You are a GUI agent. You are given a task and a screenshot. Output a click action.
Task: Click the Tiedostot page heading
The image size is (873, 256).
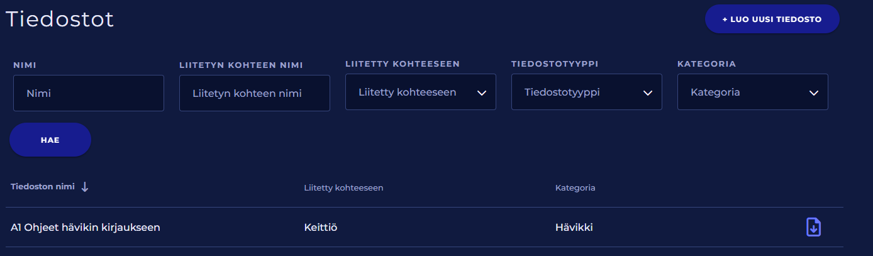pos(60,19)
